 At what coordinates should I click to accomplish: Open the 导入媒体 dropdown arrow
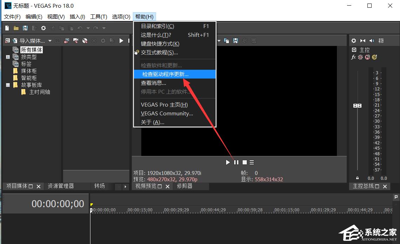point(50,41)
